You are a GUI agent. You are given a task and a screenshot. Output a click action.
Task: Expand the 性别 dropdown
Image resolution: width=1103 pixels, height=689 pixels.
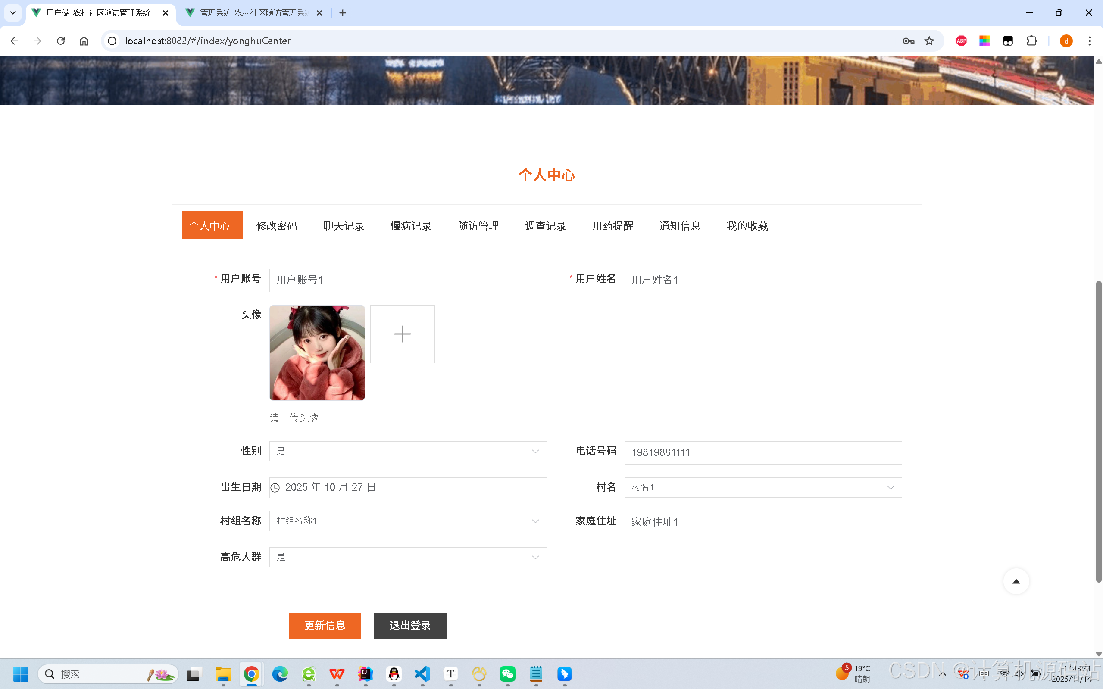tap(408, 451)
